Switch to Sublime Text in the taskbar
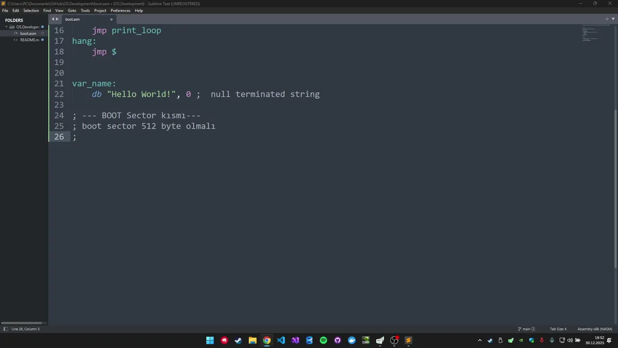The width and height of the screenshot is (618, 348). pyautogui.click(x=408, y=340)
